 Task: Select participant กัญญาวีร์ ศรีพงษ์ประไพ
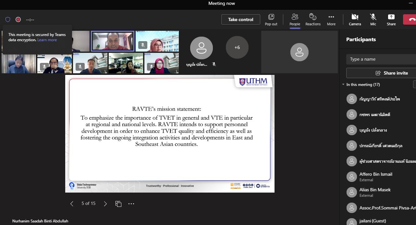click(x=378, y=99)
